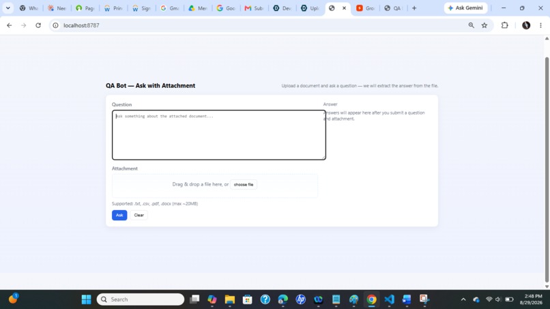Switch to the 'QA' tab
The width and height of the screenshot is (550, 309).
[x=393, y=8]
